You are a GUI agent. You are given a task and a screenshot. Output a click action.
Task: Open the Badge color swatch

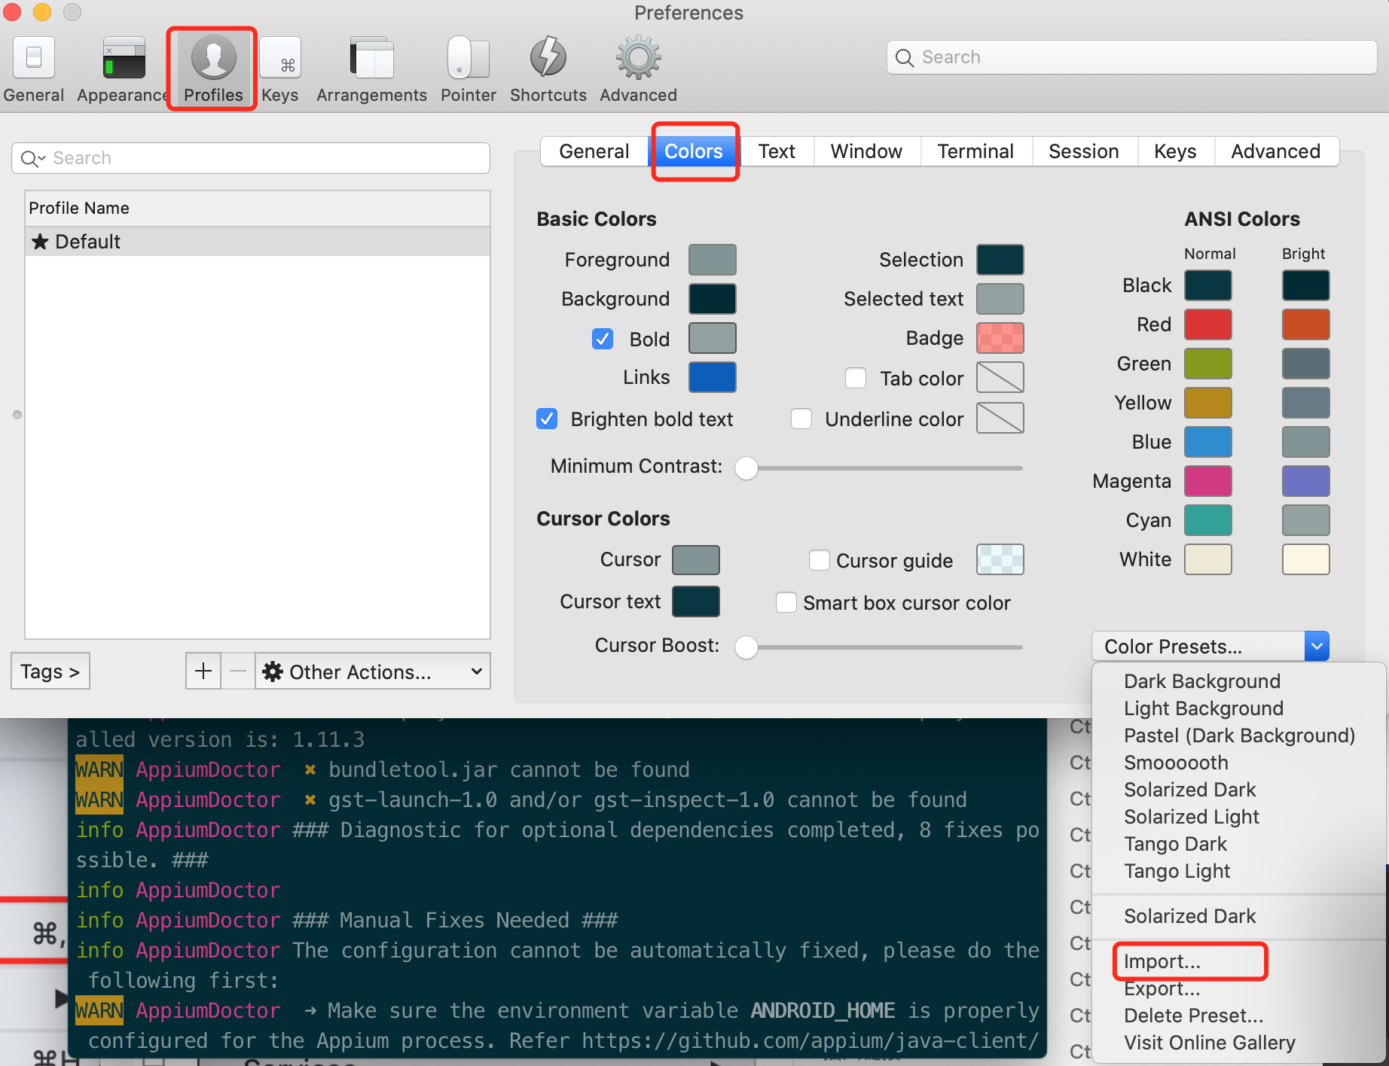[x=1000, y=338]
